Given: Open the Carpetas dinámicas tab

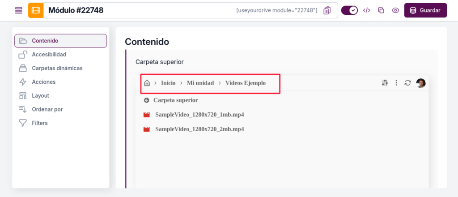Looking at the screenshot, I should tap(61, 68).
